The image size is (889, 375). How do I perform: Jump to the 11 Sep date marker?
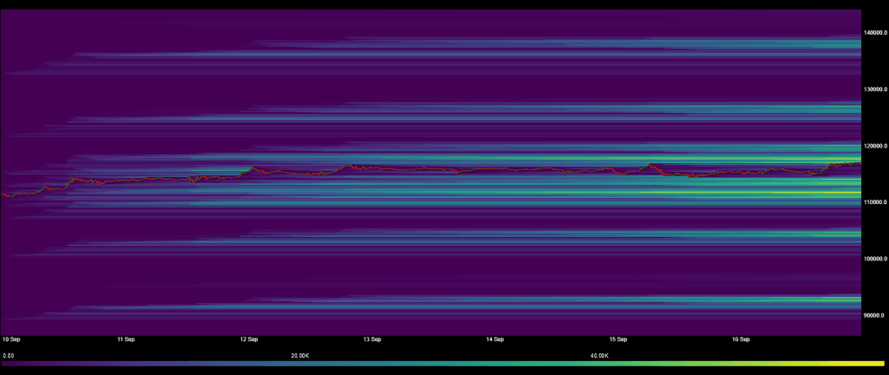[125, 339]
